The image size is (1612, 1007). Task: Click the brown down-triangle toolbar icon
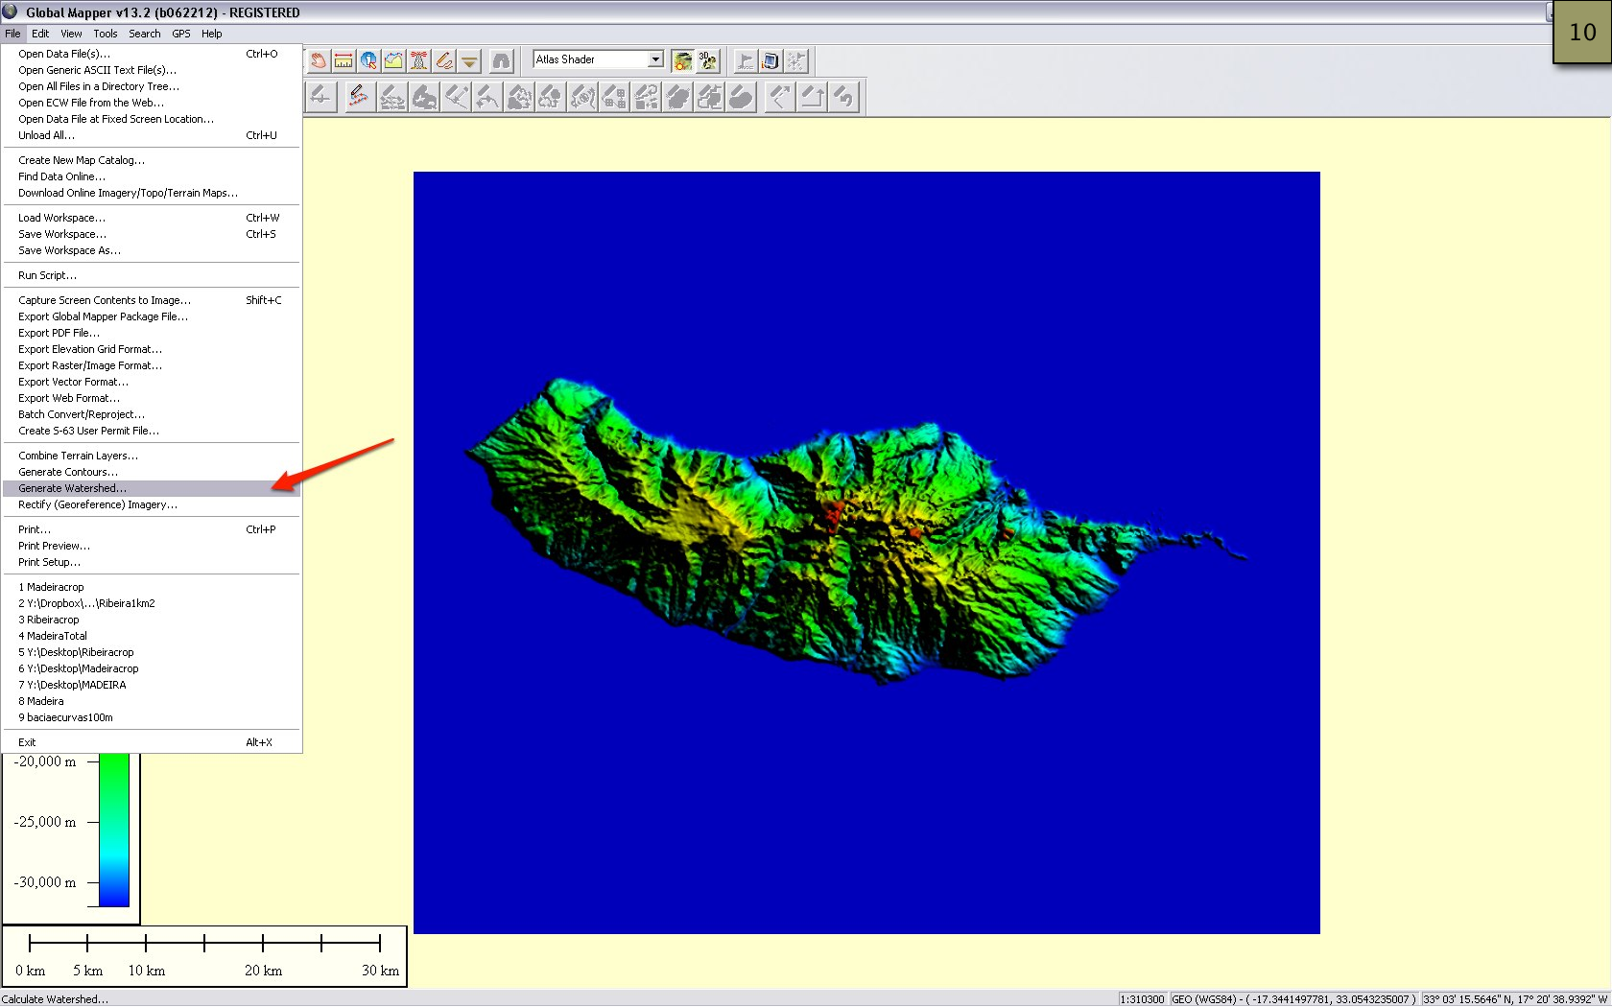point(469,60)
